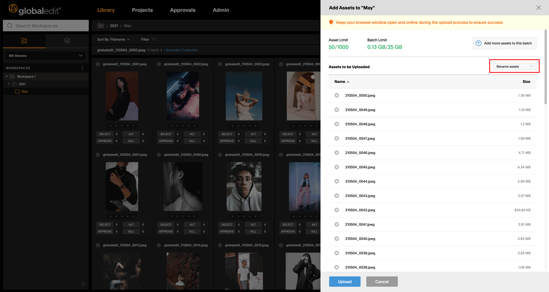Go to the Approvals tab

point(183,10)
